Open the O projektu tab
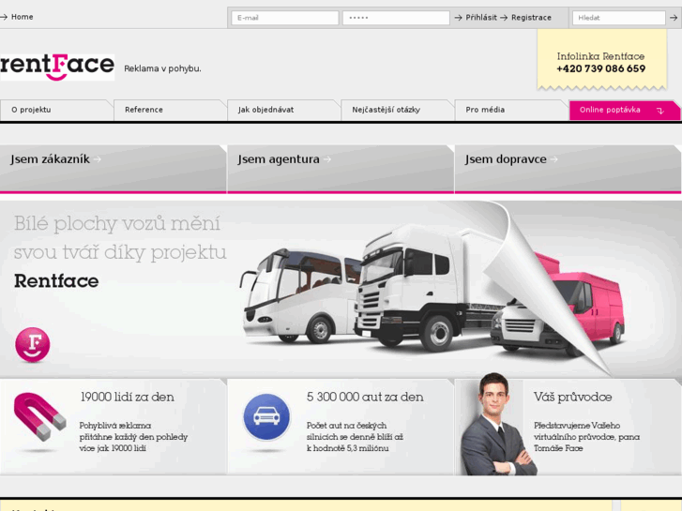Viewport: 682px width, 511px height. point(56,110)
